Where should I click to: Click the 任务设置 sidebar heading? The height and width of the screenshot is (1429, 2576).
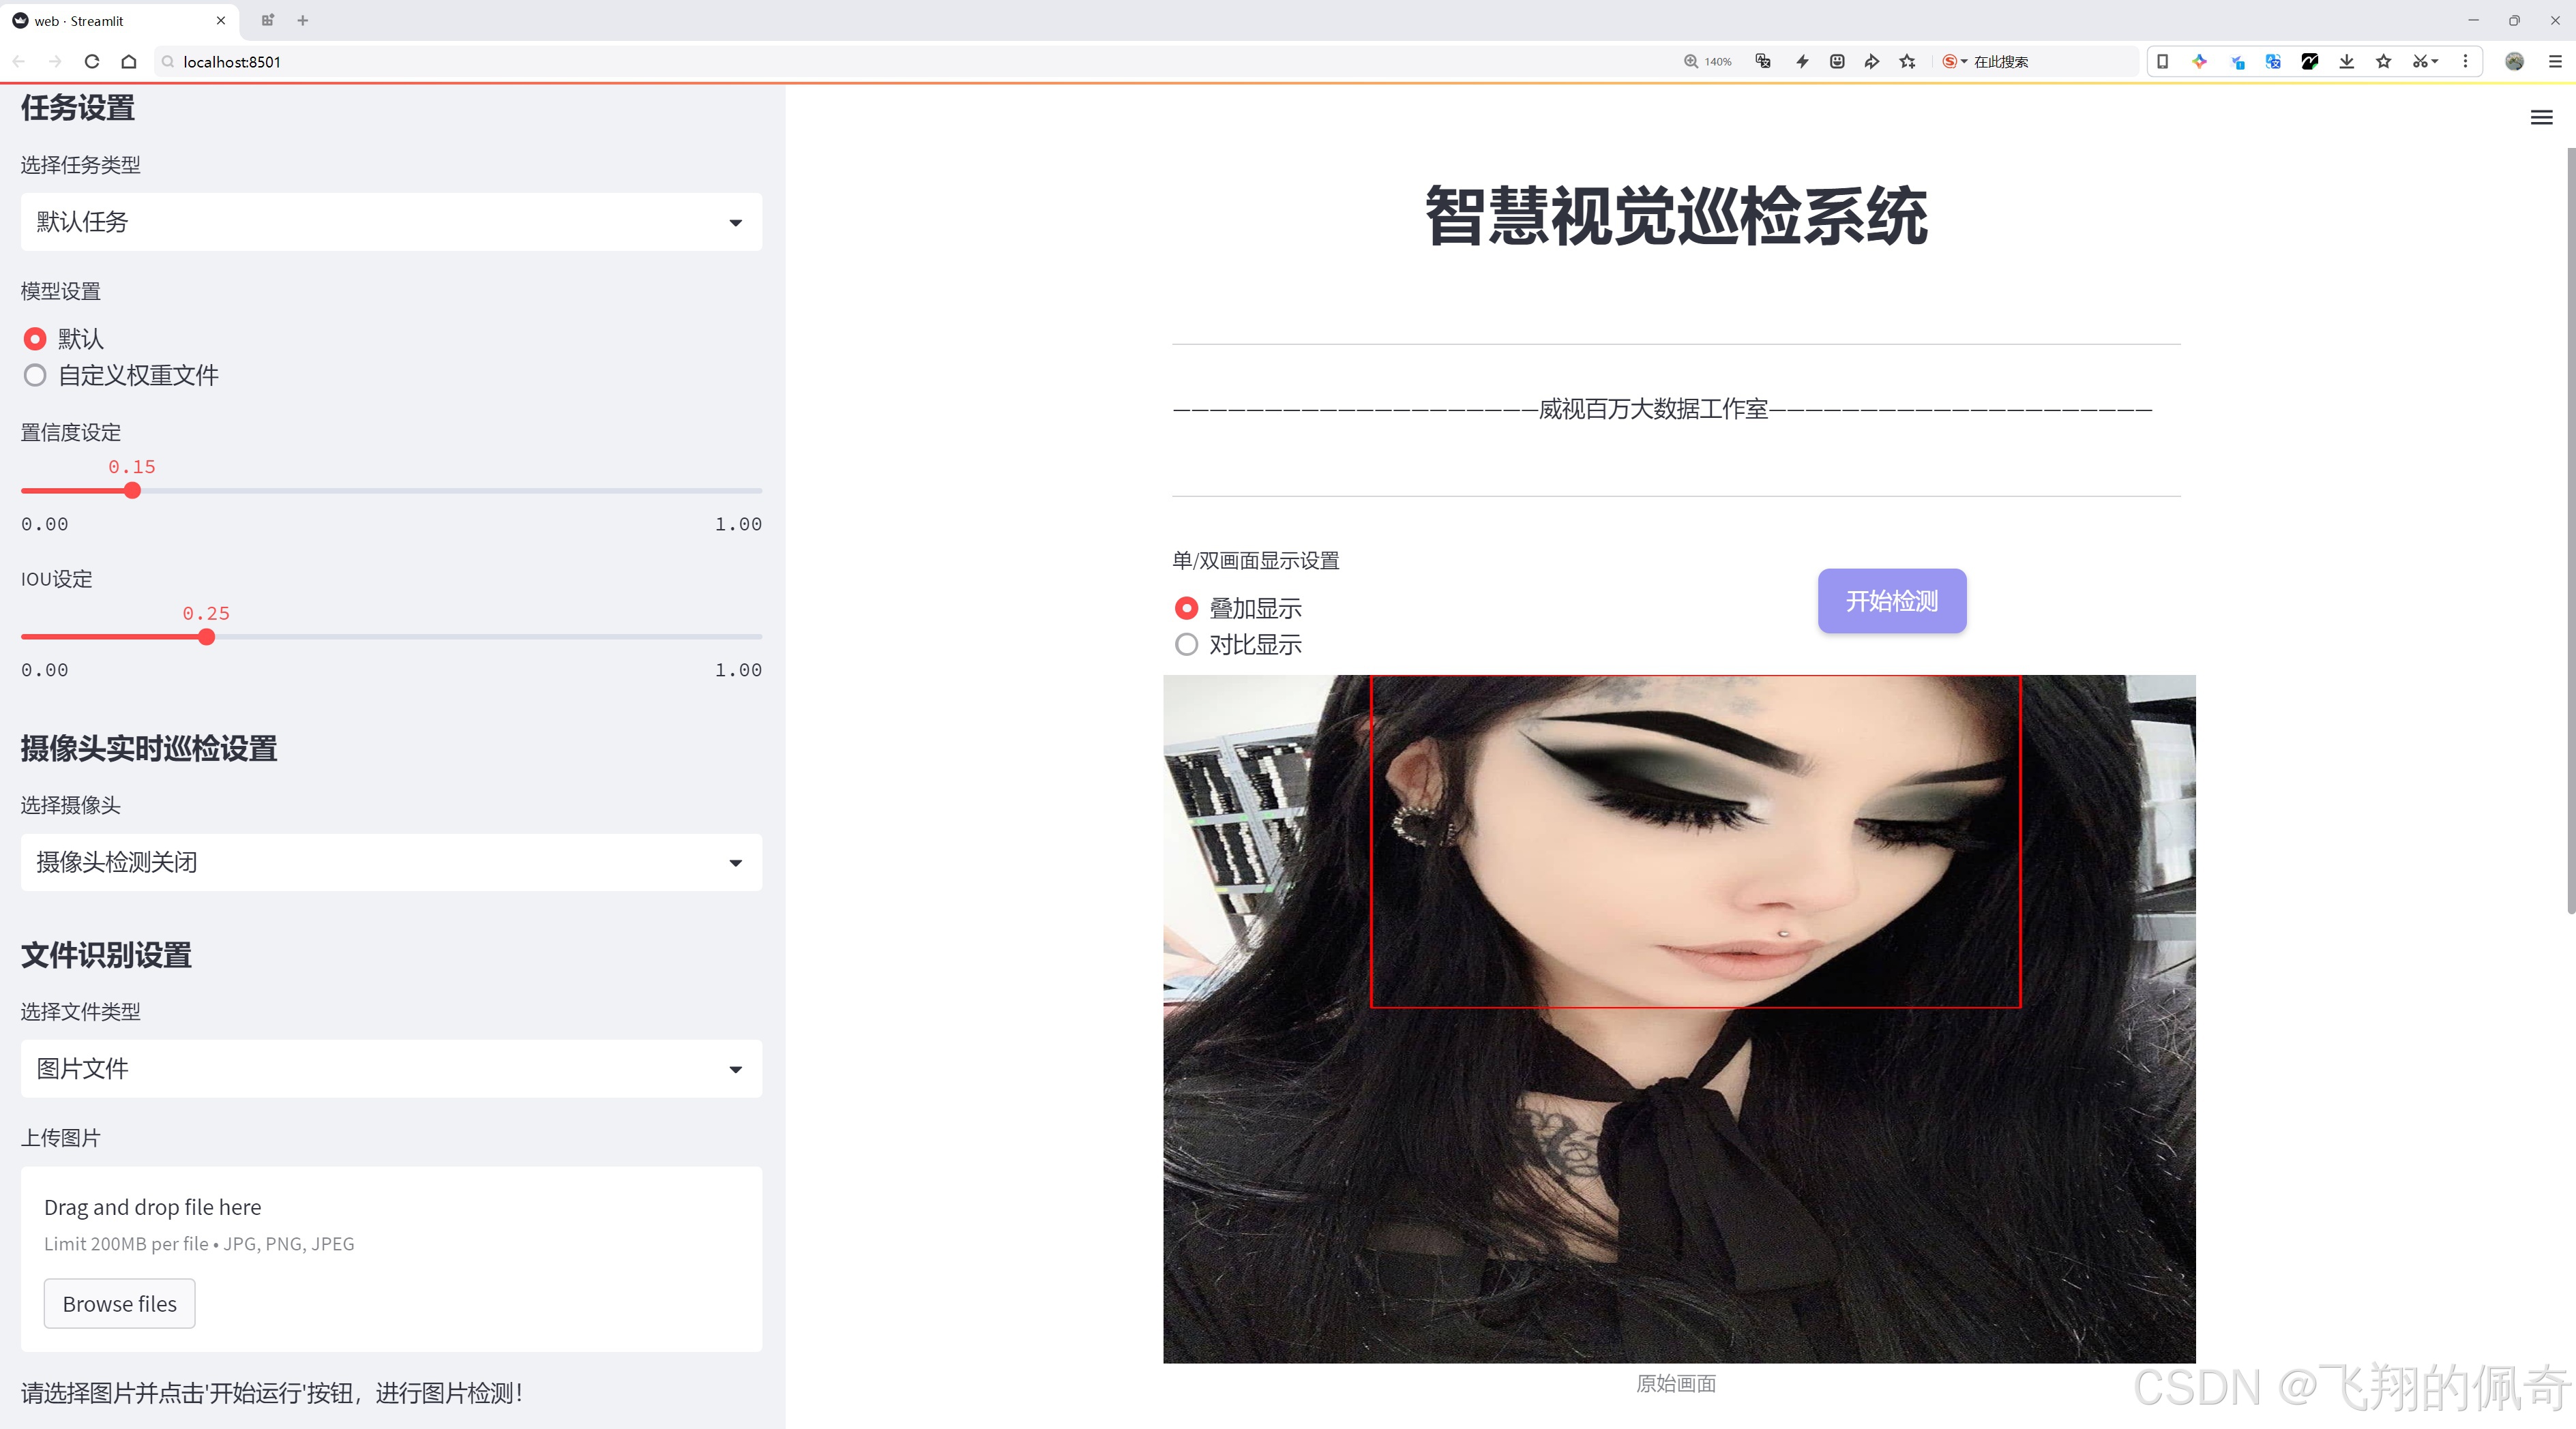click(x=78, y=108)
